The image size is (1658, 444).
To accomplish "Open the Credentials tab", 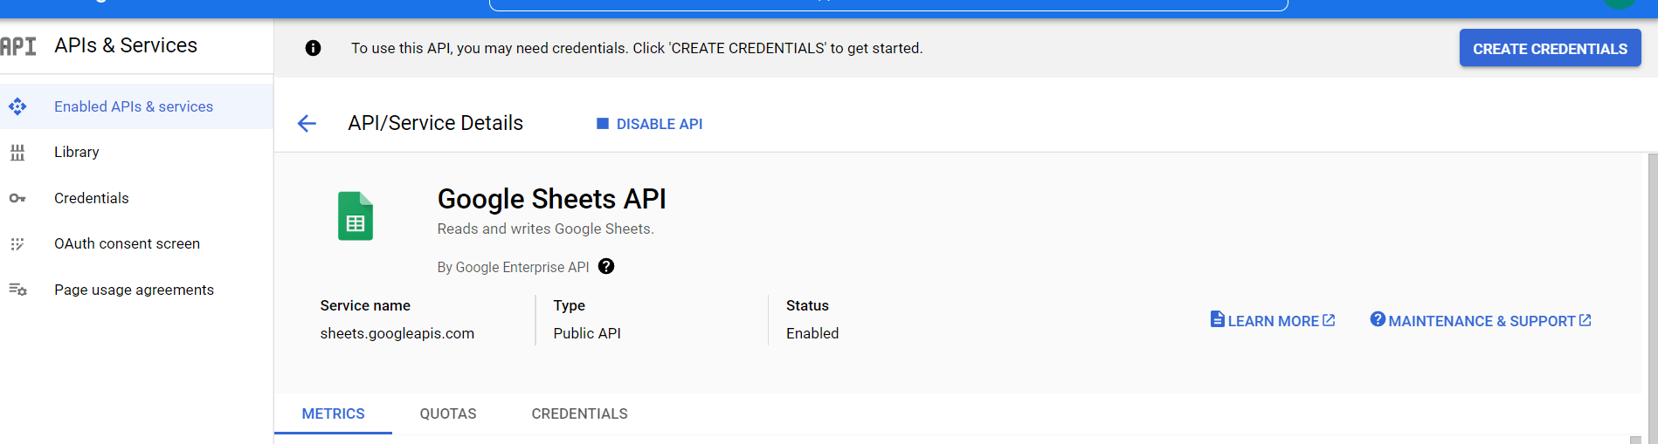I will tap(579, 413).
